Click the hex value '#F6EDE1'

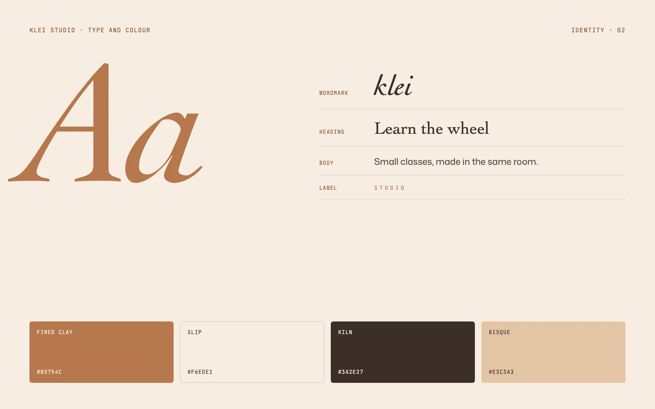[200, 372]
